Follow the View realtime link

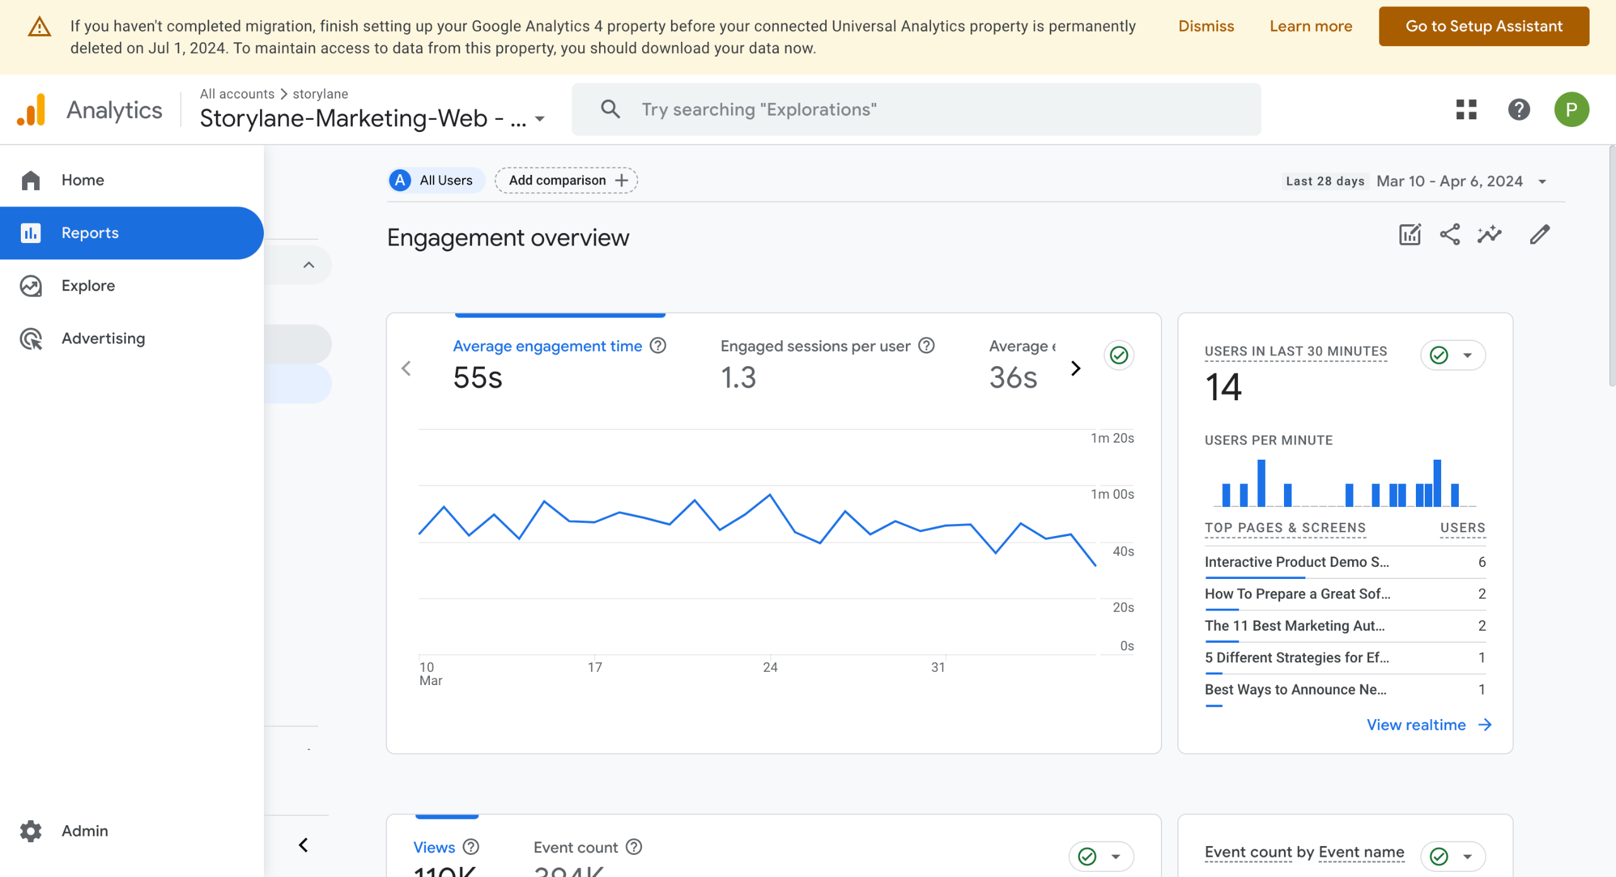point(1429,724)
